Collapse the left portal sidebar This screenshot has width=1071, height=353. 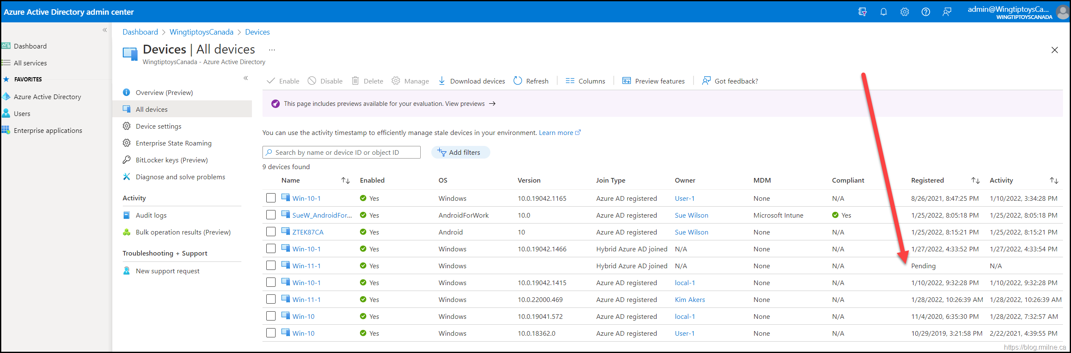click(x=105, y=30)
